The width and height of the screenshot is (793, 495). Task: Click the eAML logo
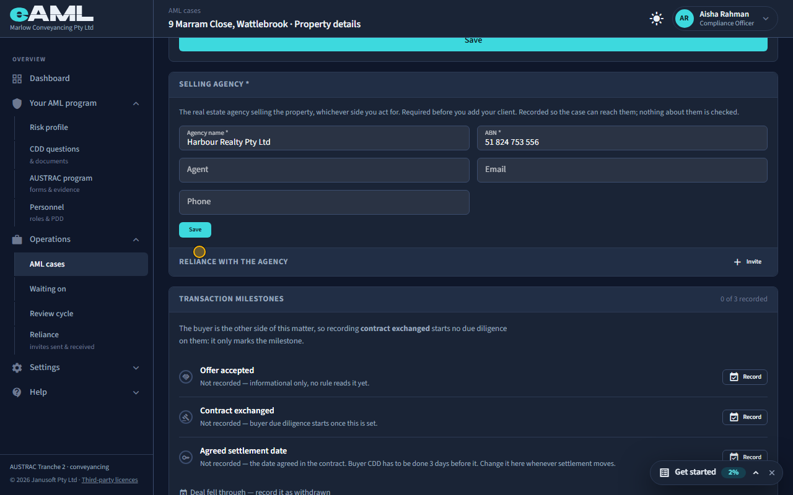click(52, 14)
